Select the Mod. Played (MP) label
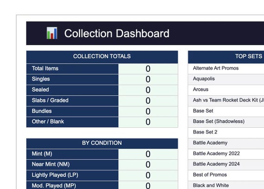 click(72, 185)
